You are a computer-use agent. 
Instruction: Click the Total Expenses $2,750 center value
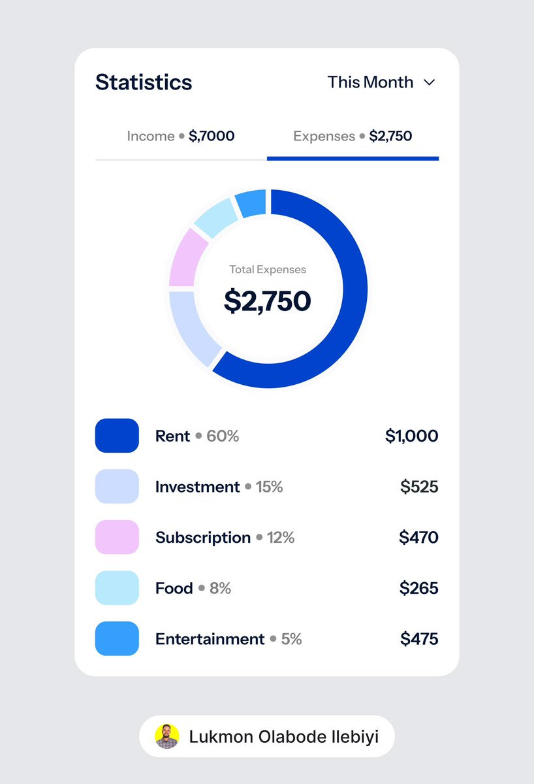point(268,301)
